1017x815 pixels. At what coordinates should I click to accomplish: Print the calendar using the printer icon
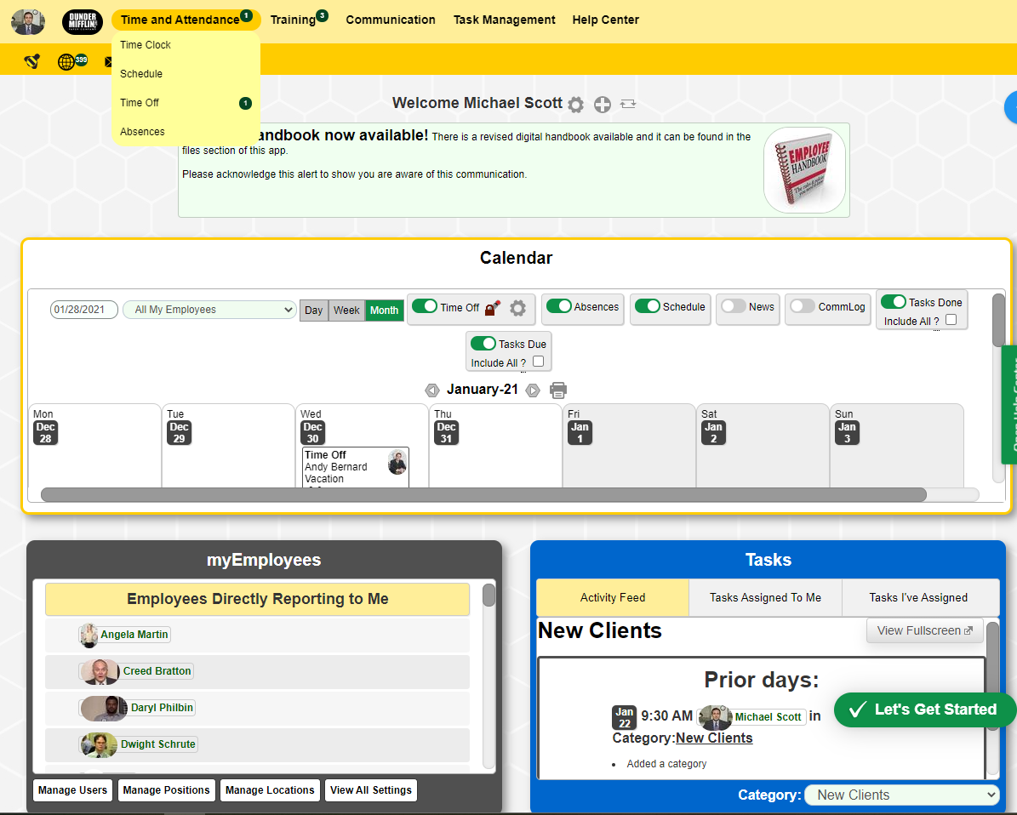pyautogui.click(x=558, y=390)
